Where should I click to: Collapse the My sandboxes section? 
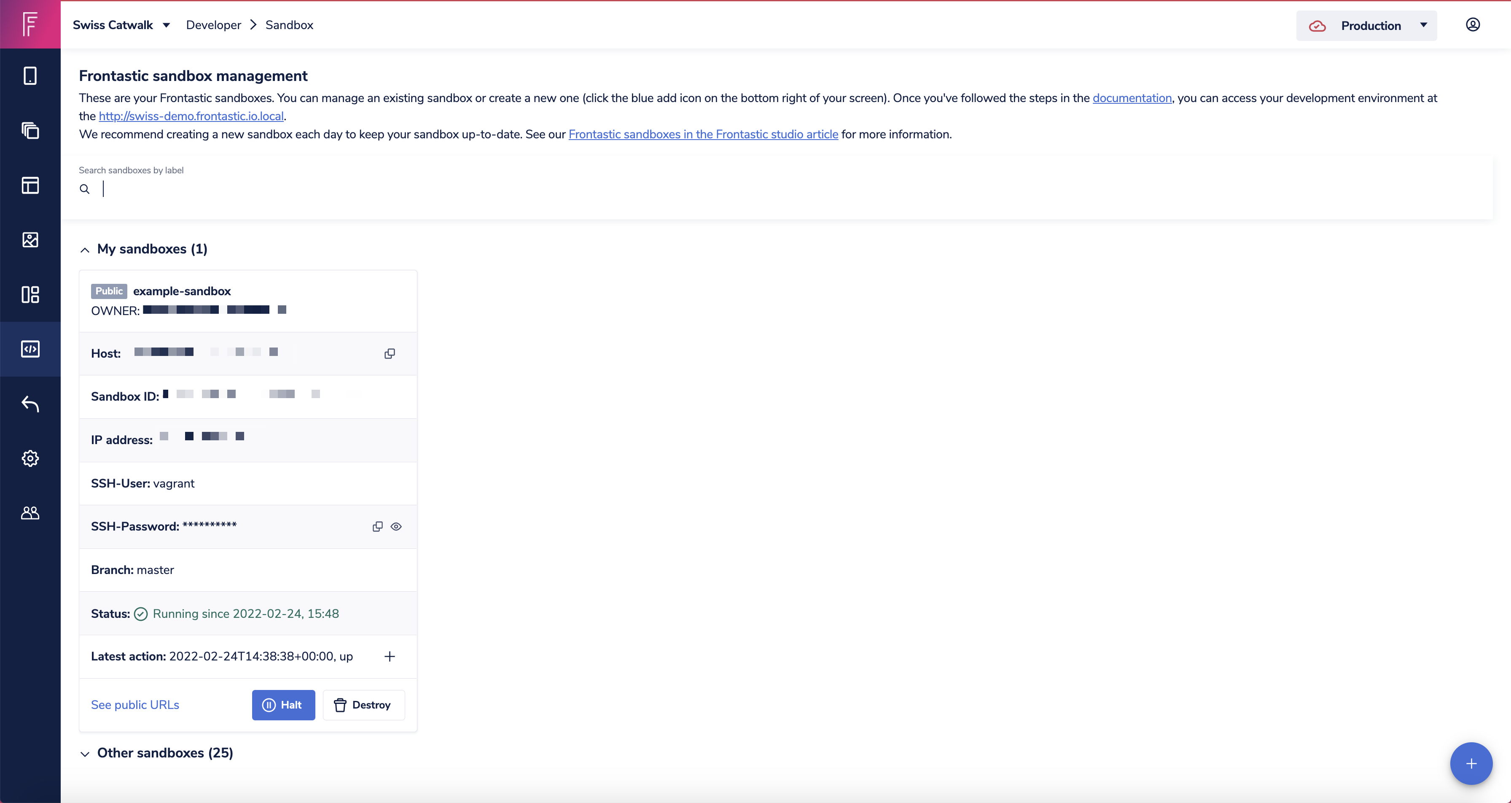coord(85,250)
